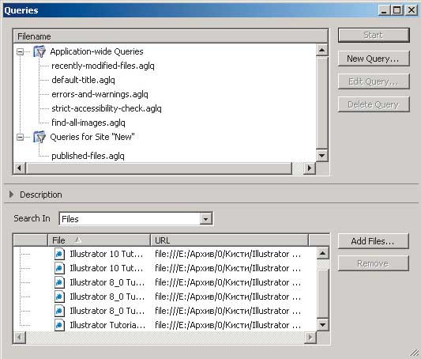
Task: Click file icon of second Illustrator 10 Tut row
Action: [x=59, y=268]
